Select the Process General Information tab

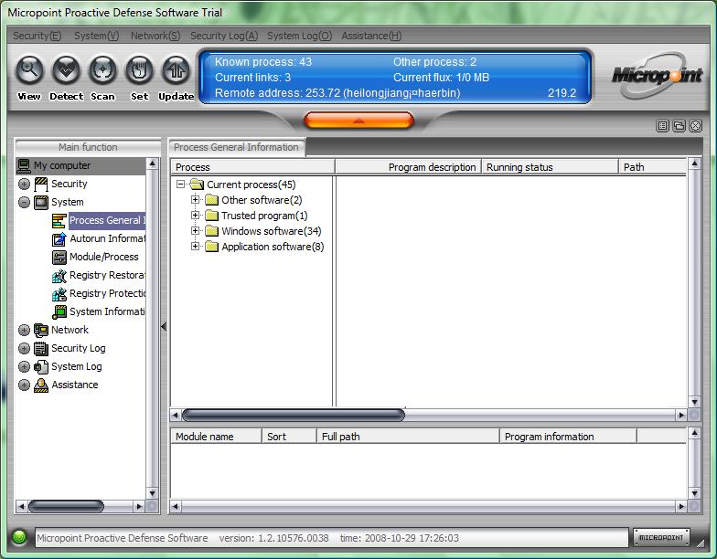(x=236, y=147)
